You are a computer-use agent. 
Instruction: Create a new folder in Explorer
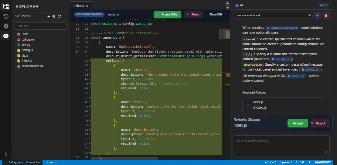pyautogui.click(x=54, y=16)
